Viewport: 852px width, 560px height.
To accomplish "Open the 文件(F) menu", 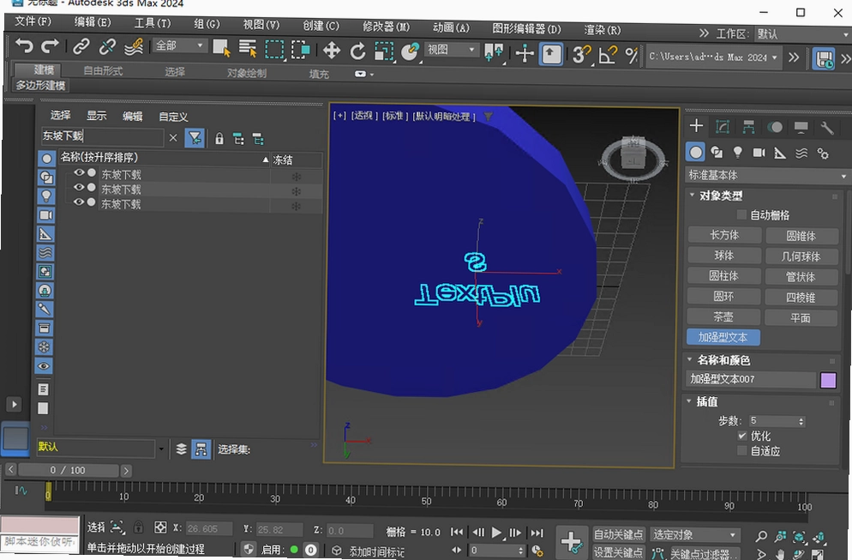I will click(33, 21).
